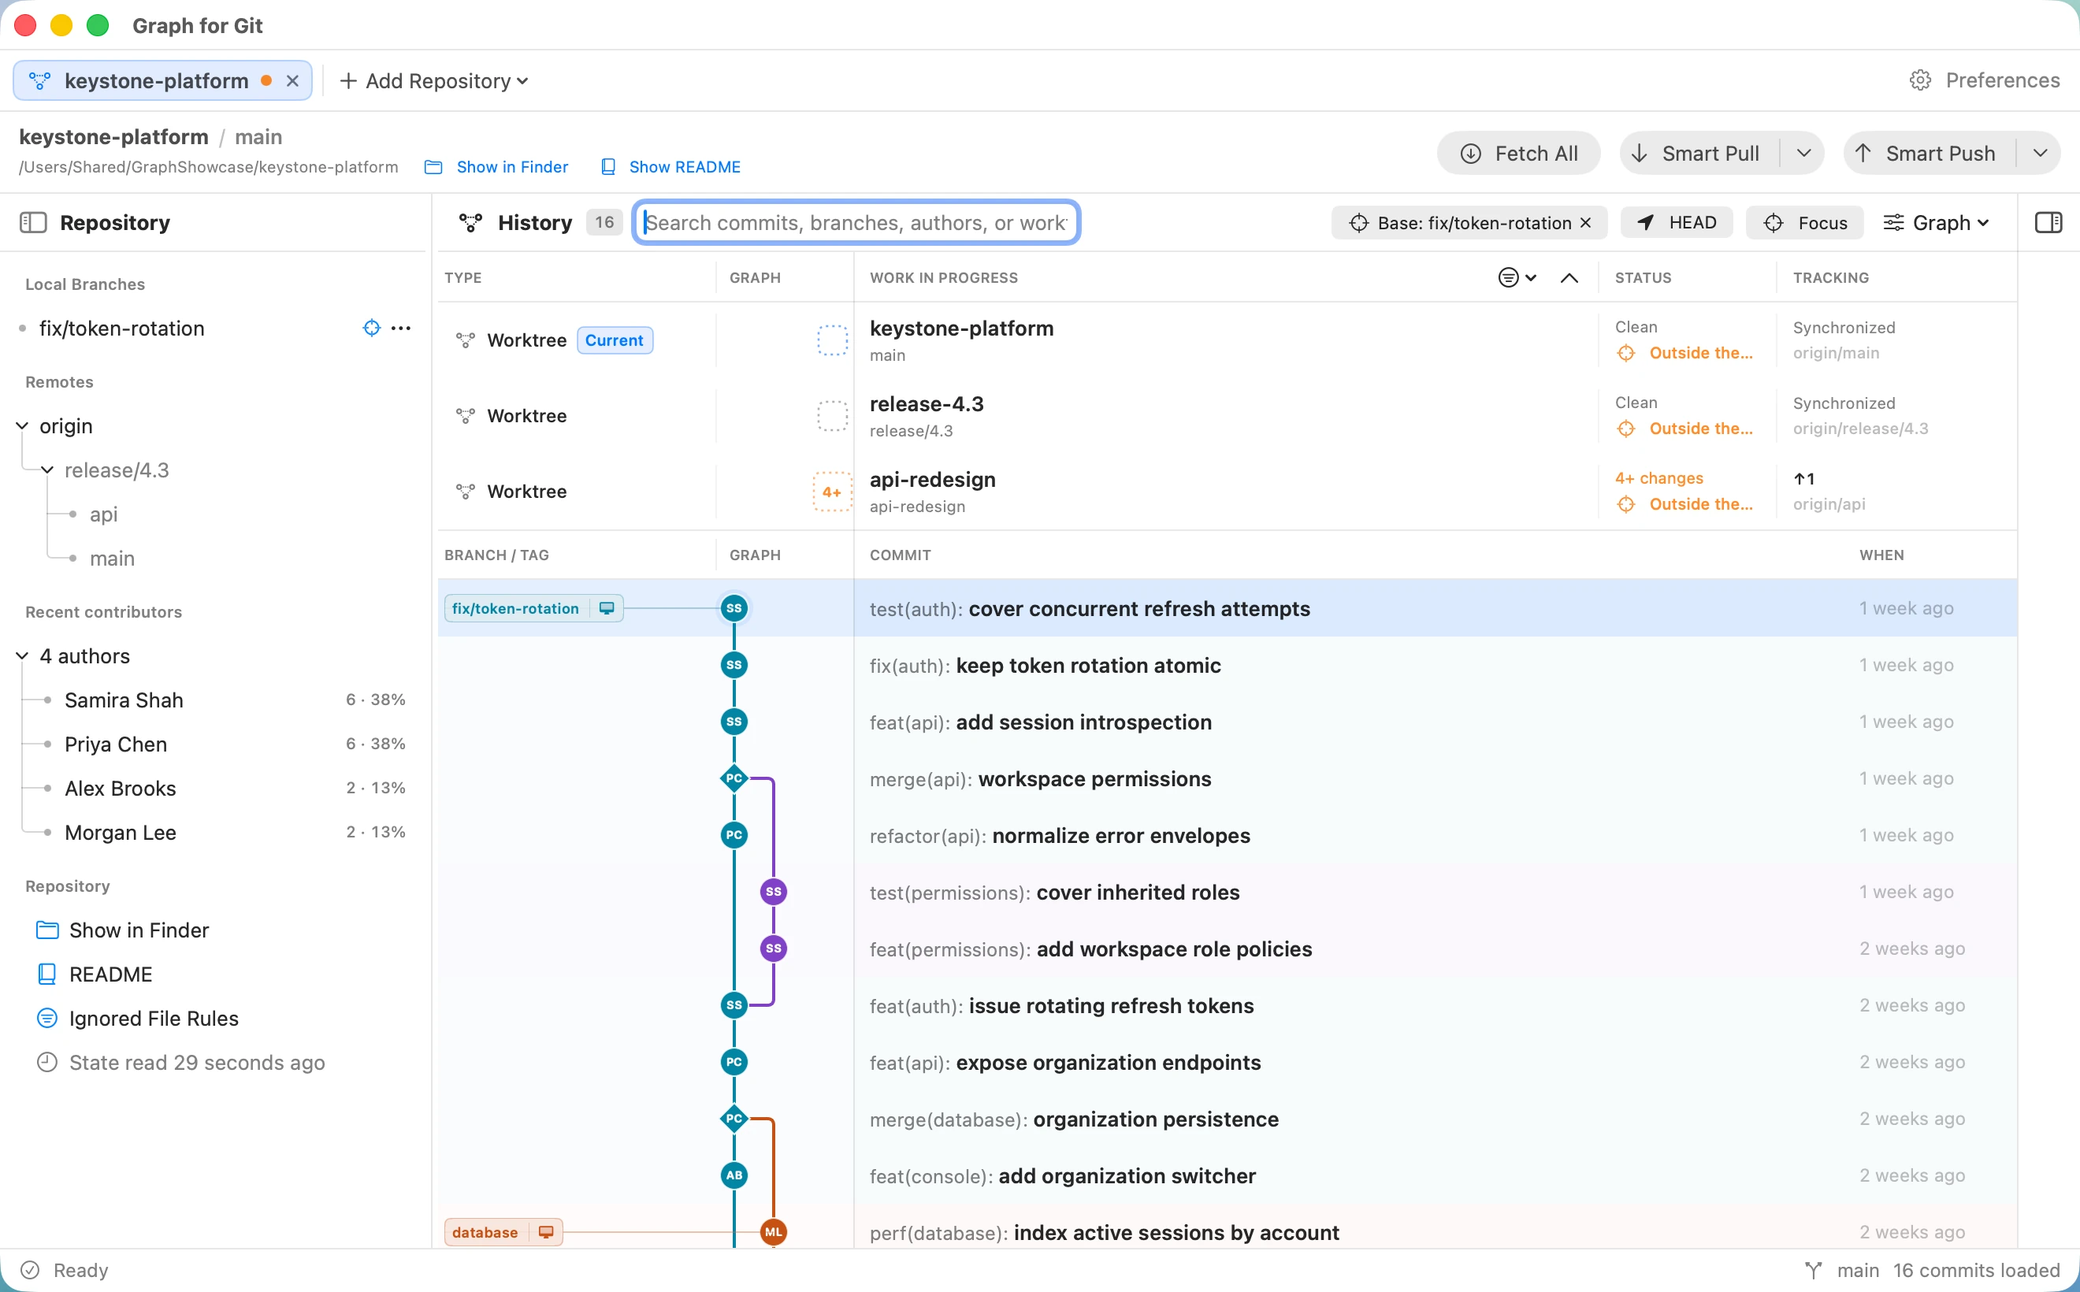Select contributor Morgan Lee
Screen dimensions: 2080x1292
pos(121,833)
